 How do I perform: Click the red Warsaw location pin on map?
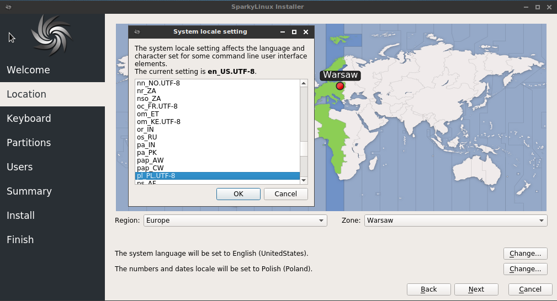coord(340,86)
